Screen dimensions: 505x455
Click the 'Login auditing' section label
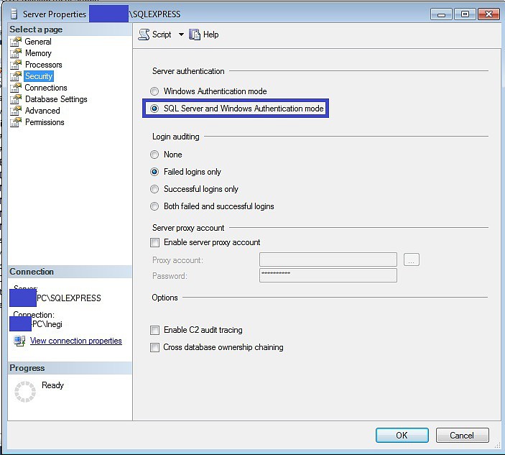[x=176, y=137]
